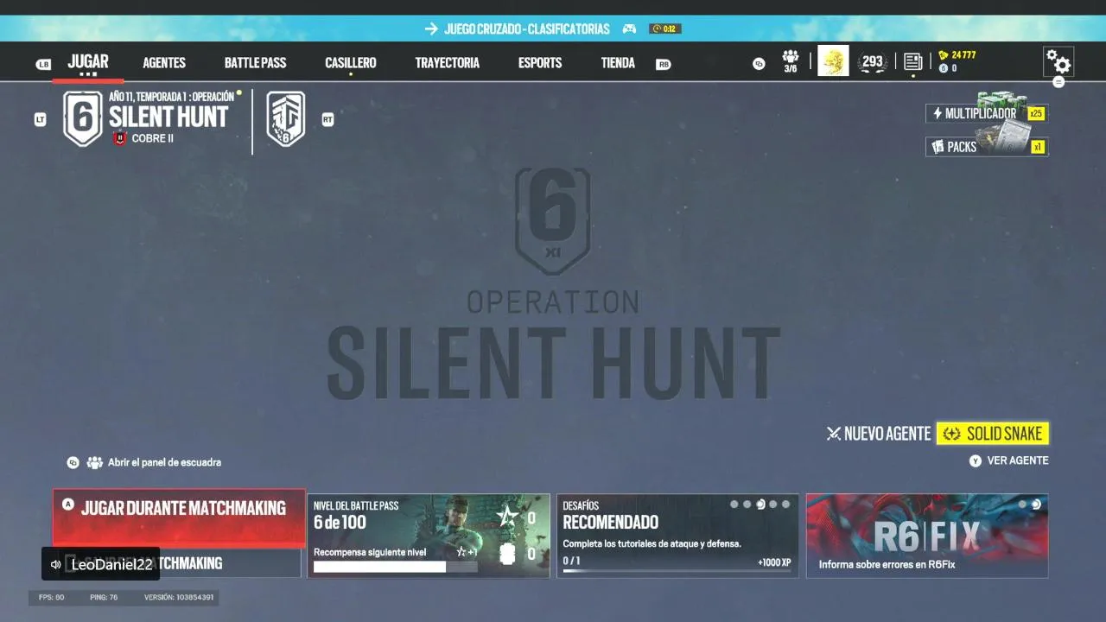
Task: Click the lightning bolt Multiplicador icon
Action: (x=938, y=113)
